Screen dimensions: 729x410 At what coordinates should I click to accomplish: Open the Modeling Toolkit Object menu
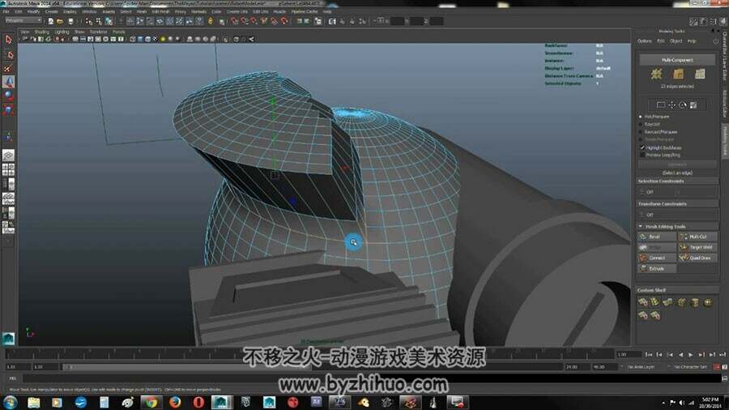pyautogui.click(x=676, y=41)
